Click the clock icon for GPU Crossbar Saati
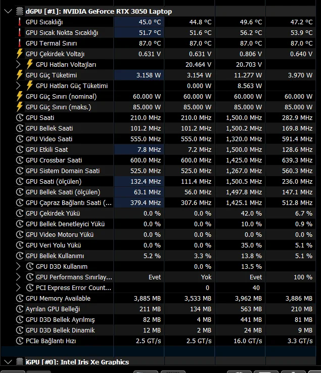The height and width of the screenshot is (373, 321). [20, 160]
